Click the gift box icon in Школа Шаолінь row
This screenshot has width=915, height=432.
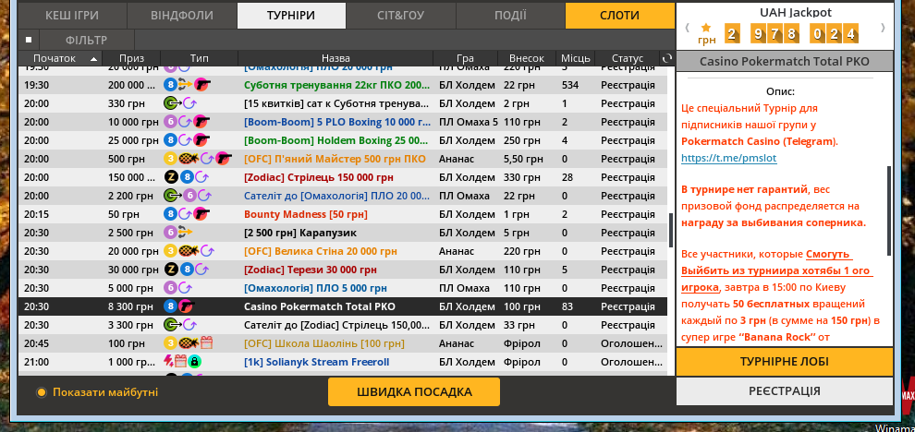coord(207,343)
